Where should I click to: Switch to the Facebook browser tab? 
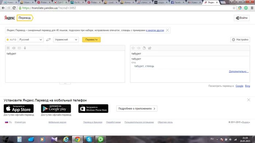pos(177,3)
